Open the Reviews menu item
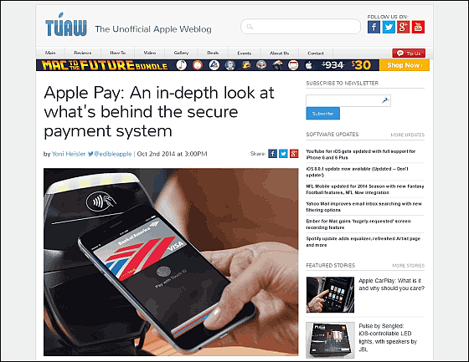Image resolution: width=469 pixels, height=362 pixels. click(x=83, y=53)
